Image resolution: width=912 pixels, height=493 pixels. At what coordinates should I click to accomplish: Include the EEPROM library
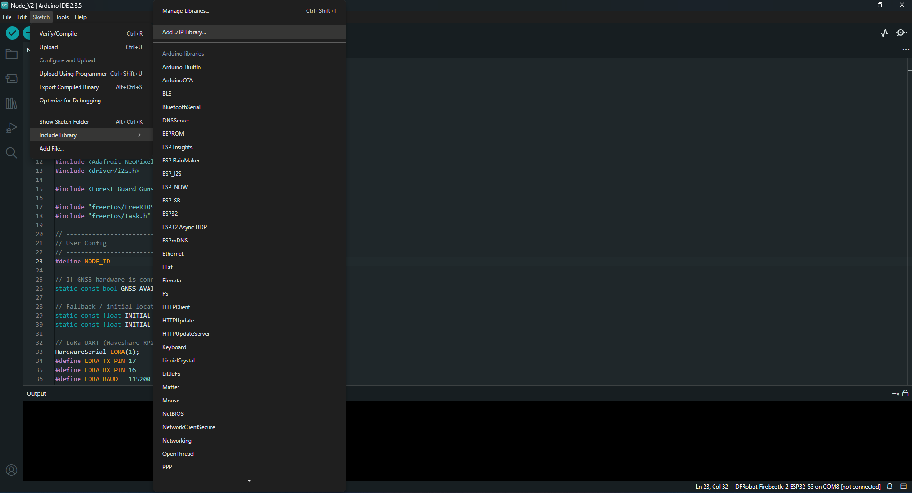tap(249, 134)
